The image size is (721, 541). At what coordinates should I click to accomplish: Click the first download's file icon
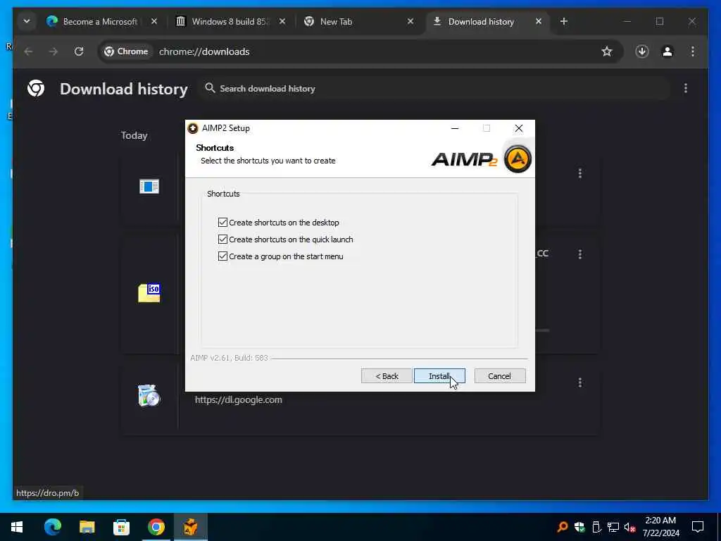click(x=149, y=186)
